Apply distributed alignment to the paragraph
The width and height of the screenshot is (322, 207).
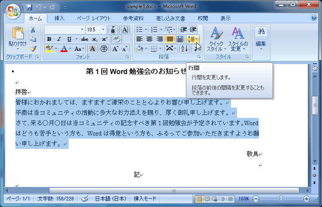[x=180, y=39]
